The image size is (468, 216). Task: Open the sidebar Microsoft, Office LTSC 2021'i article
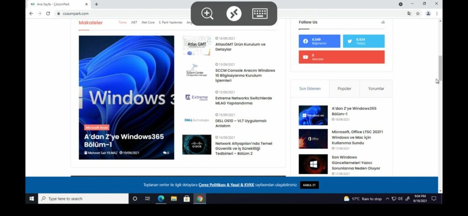357,137
